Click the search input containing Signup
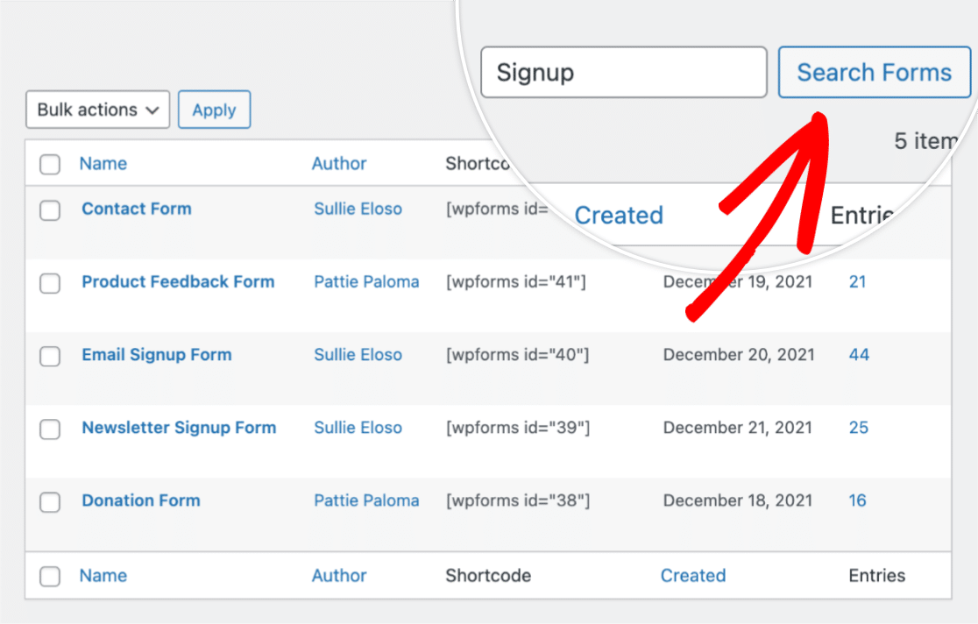 [623, 72]
